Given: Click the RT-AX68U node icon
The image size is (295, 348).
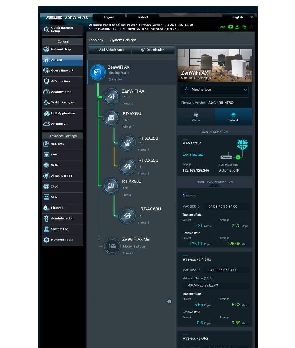Looking at the screenshot, I should point(111,118).
